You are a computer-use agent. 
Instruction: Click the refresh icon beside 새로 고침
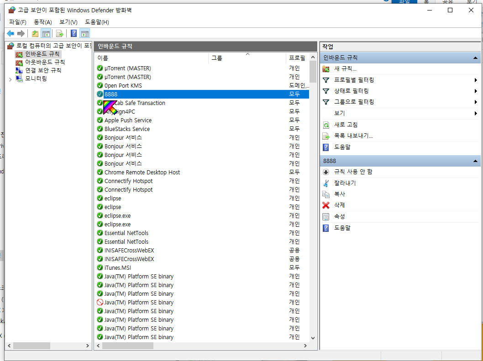326,125
